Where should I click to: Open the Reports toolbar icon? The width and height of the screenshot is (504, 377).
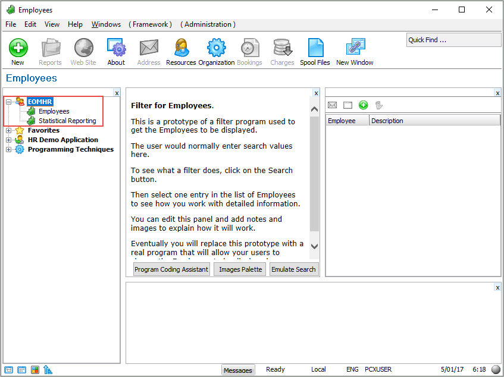tap(51, 48)
